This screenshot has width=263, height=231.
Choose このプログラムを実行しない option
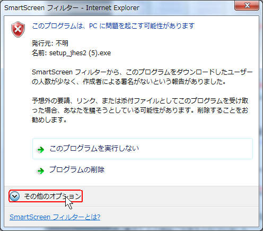tap(143, 149)
